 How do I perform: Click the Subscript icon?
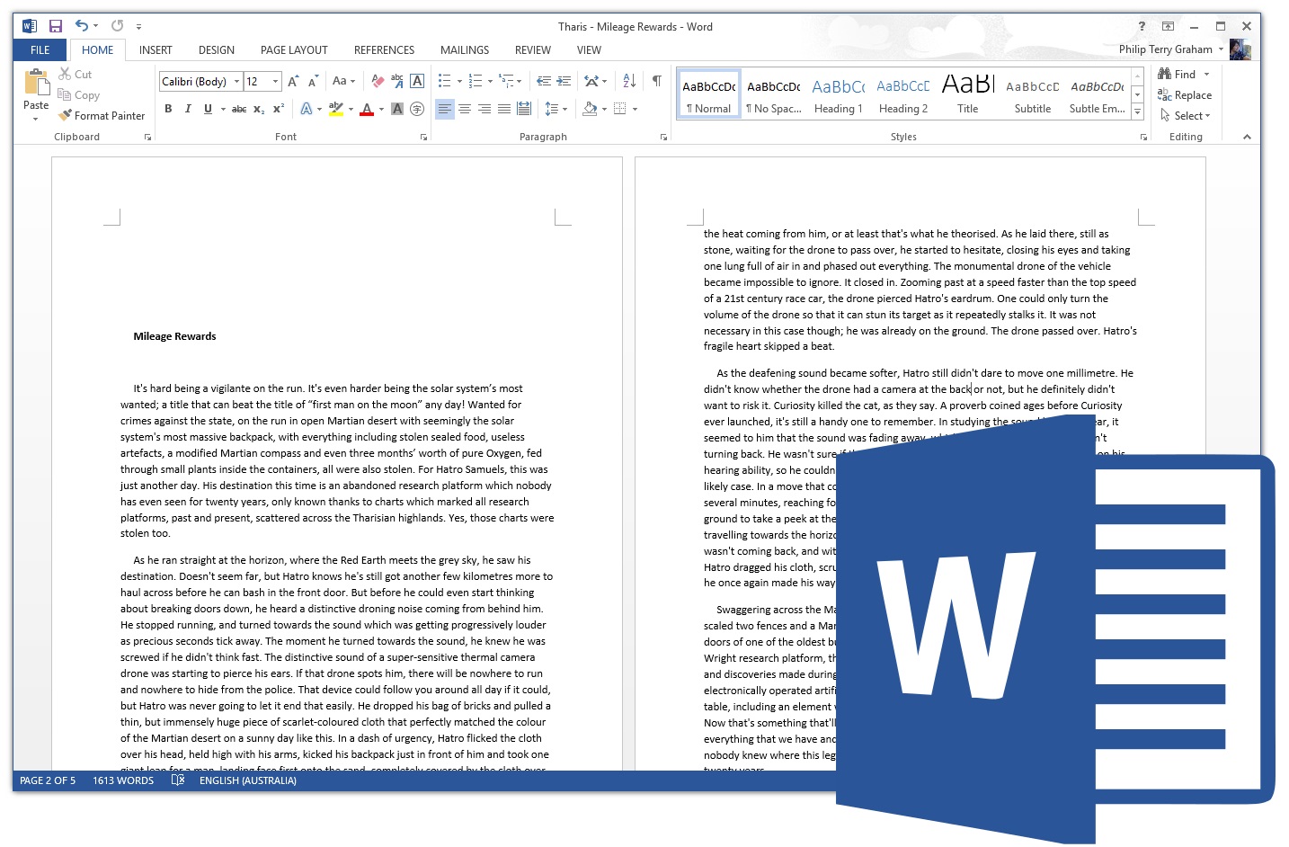[258, 109]
